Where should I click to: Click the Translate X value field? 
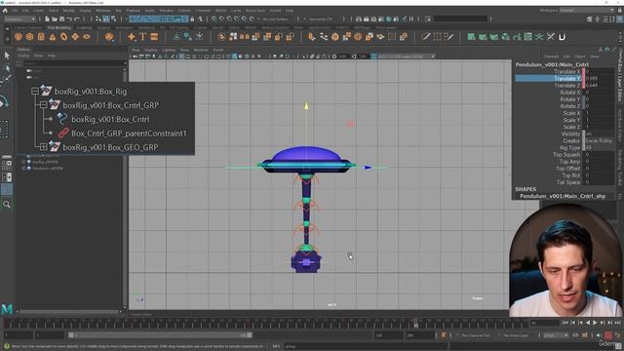pyautogui.click(x=600, y=71)
